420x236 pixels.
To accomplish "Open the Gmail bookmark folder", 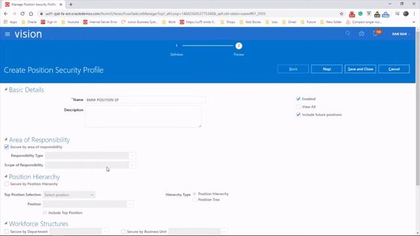I will tap(289, 22).
